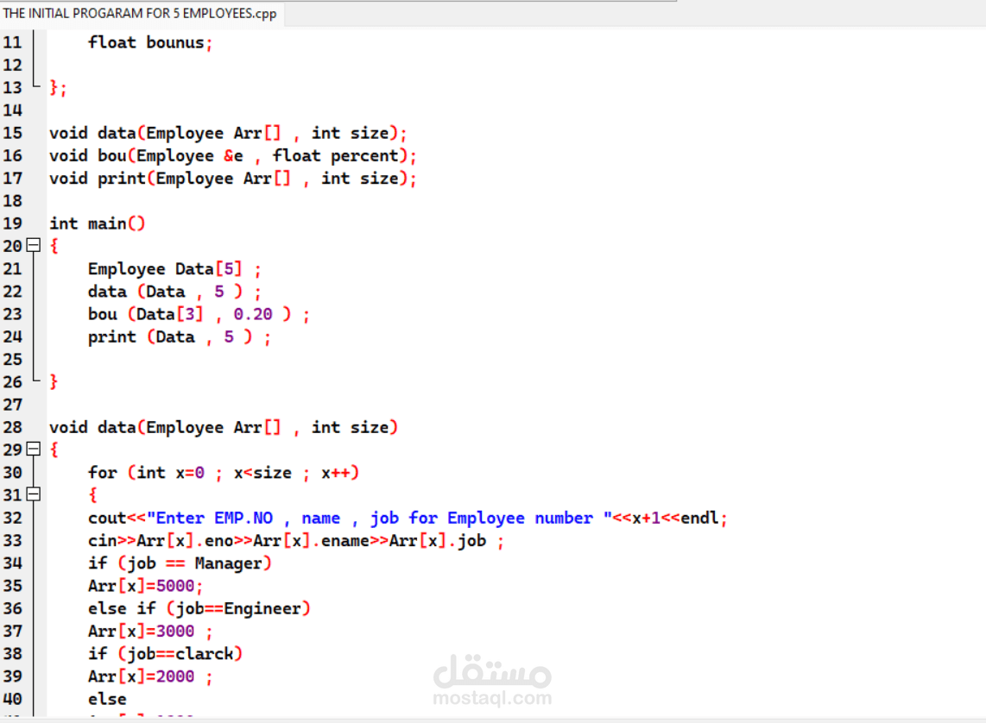This screenshot has width=986, height=723.
Task: Click line number 19 in the gutter
Action: coord(13,223)
